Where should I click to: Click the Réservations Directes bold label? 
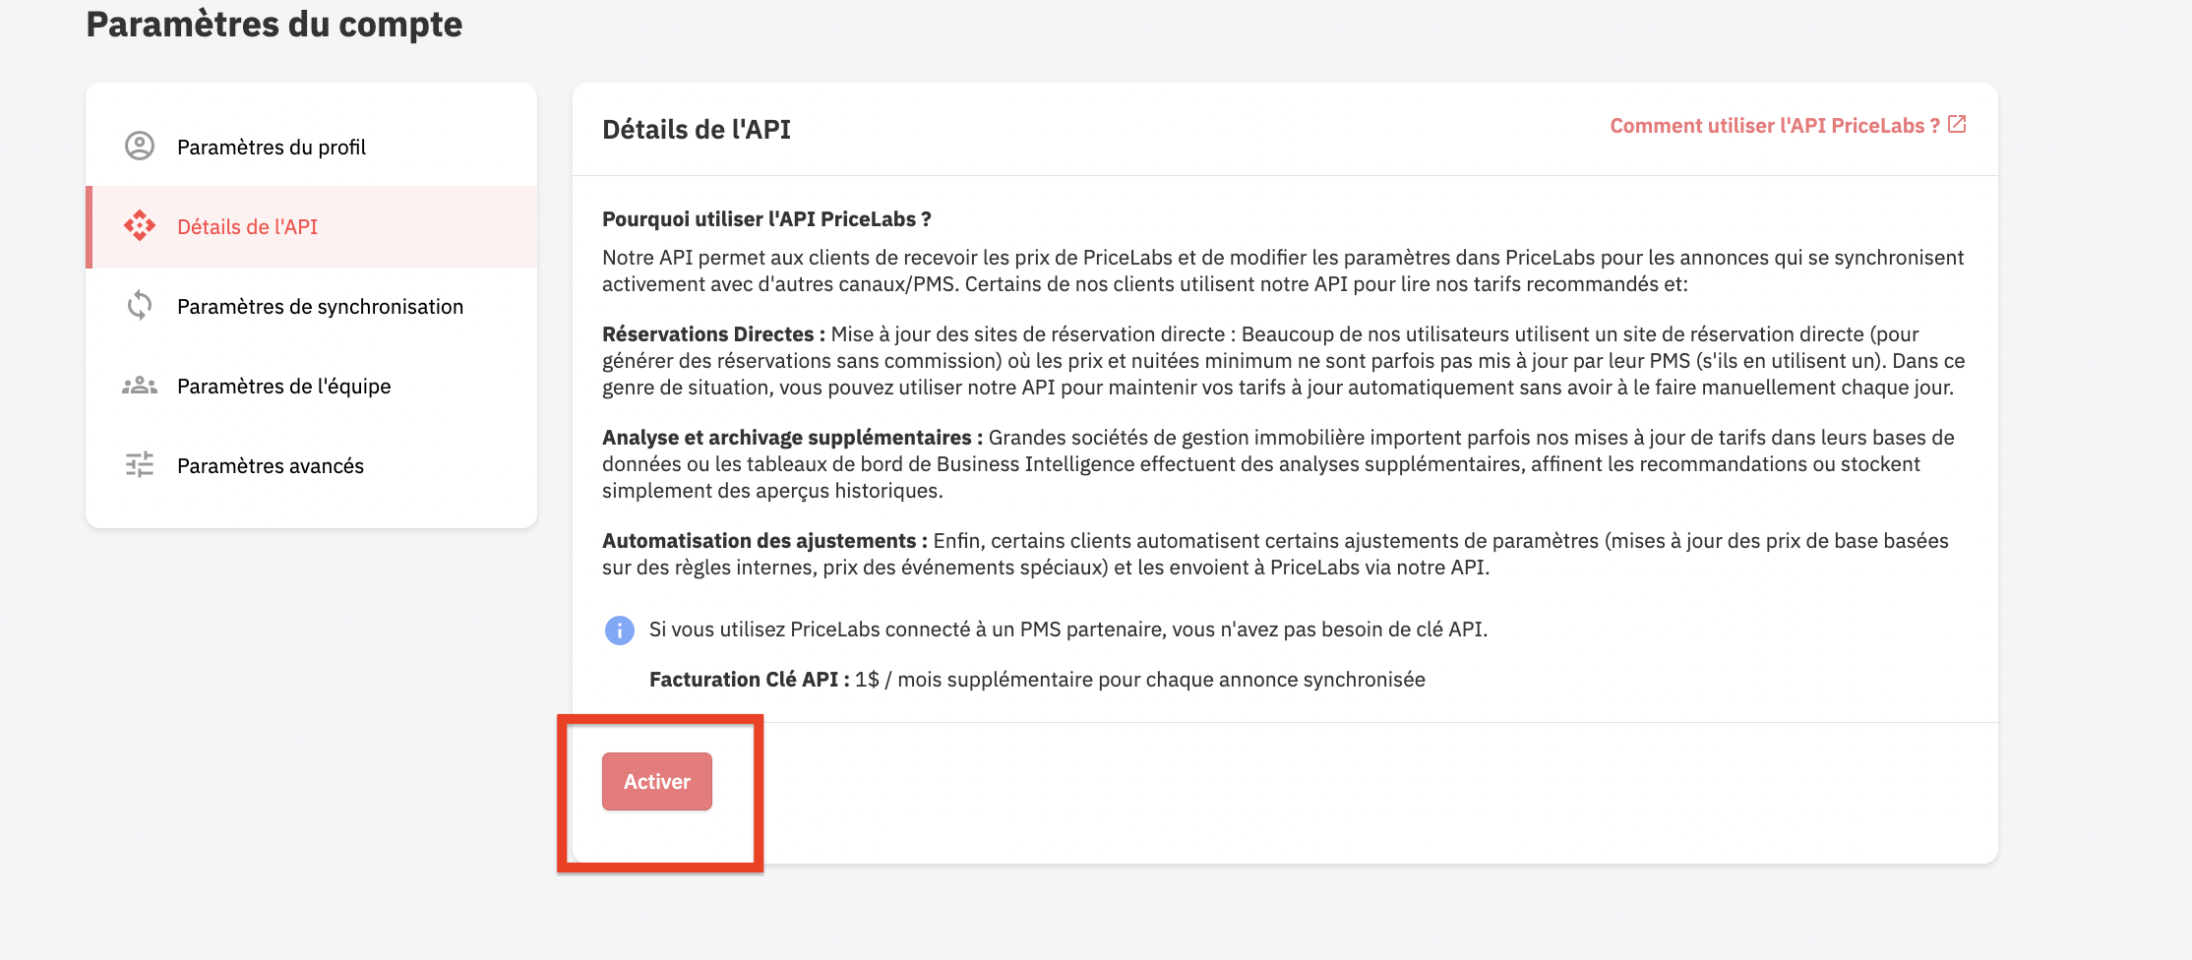(x=713, y=334)
